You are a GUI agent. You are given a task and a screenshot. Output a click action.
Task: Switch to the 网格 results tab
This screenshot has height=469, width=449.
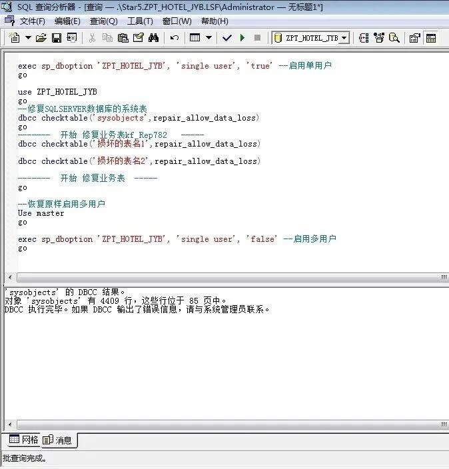coord(23,440)
